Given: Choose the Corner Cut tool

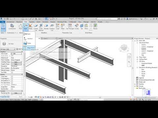Looking at the screenshot, I should [x=36, y=27].
